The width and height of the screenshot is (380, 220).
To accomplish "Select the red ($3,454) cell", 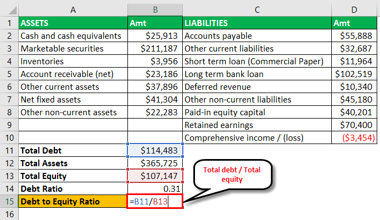I will pyautogui.click(x=354, y=138).
